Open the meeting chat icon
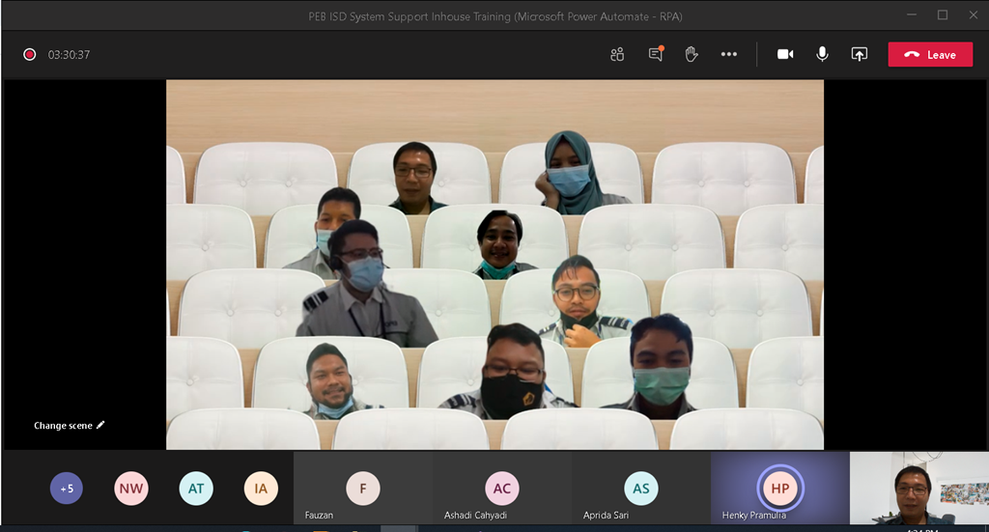This screenshot has height=532, width=989. pyautogui.click(x=656, y=55)
